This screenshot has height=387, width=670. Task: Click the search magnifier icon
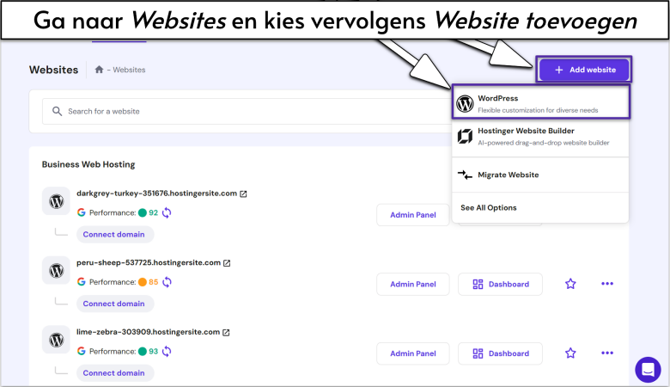click(57, 111)
